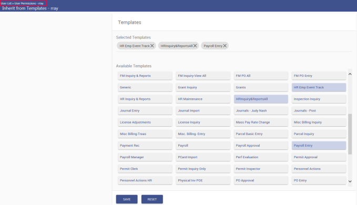Viewport: 357px width, 205px height.
Task: Click the scroll down arrow of templates list
Action: tap(350, 181)
